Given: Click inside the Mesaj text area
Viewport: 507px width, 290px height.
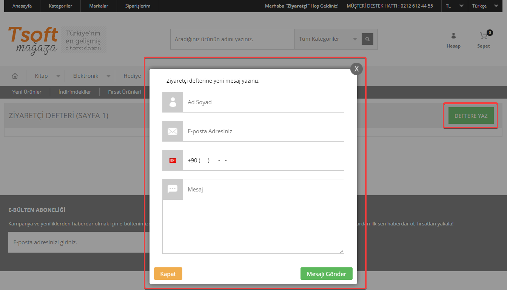Looking at the screenshot, I should click(x=253, y=216).
